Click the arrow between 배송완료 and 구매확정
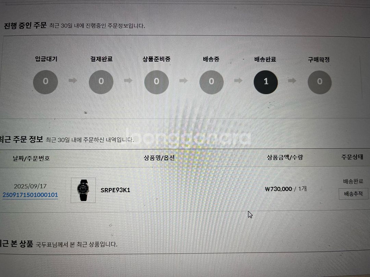Viewport: 370px width, 277px height. tap(292, 81)
